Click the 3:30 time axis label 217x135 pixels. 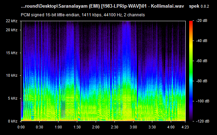pyautogui.click(x=152, y=127)
